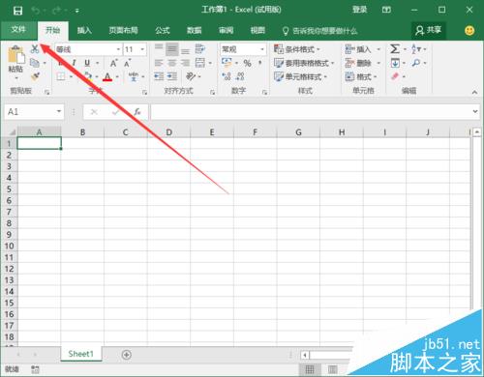This screenshot has width=484, height=377.
Task: Click the Increase Decimal icon
Action: pyautogui.click(x=227, y=76)
